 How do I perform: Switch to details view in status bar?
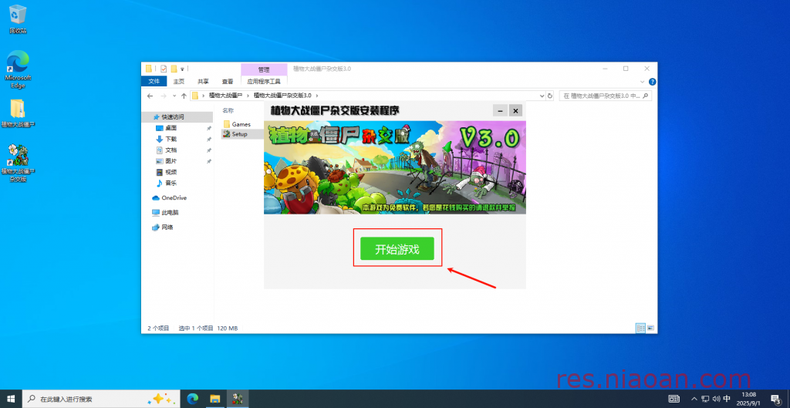[x=640, y=328]
